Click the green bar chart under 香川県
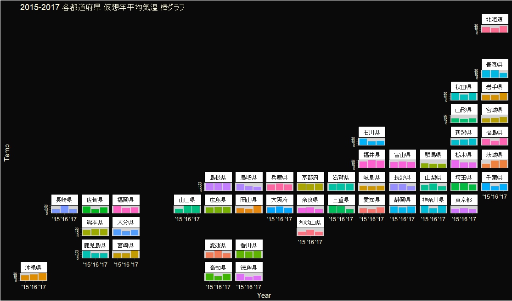 tap(249, 254)
